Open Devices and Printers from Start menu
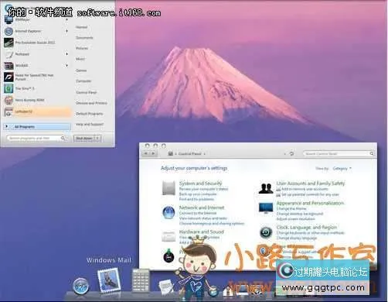 pyautogui.click(x=91, y=103)
